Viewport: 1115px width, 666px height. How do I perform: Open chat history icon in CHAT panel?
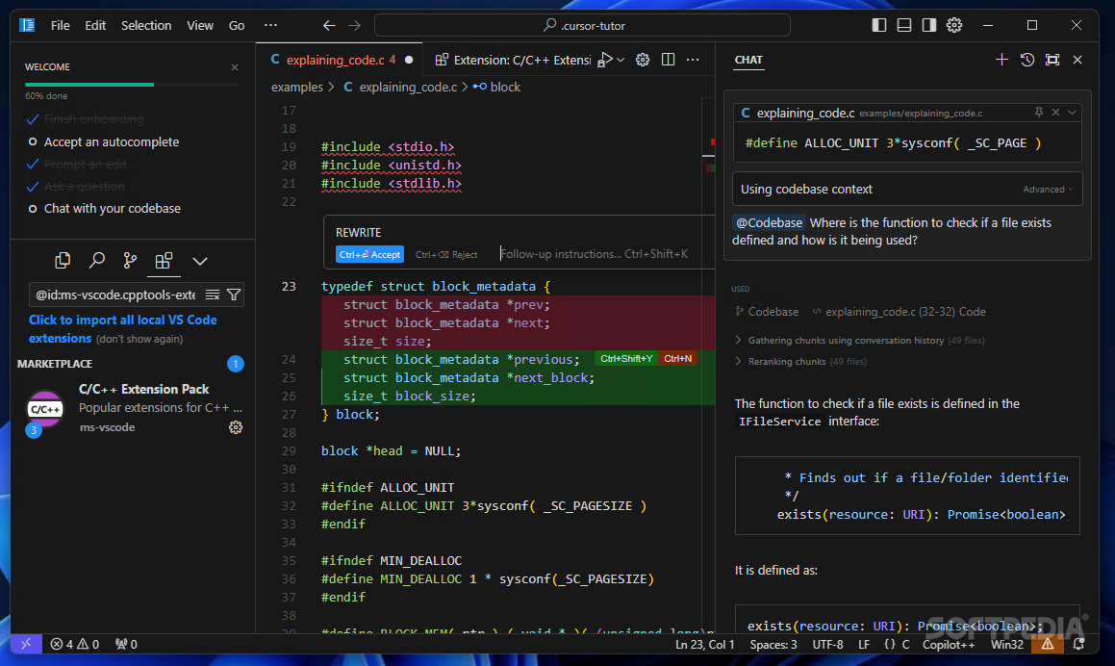point(1026,60)
